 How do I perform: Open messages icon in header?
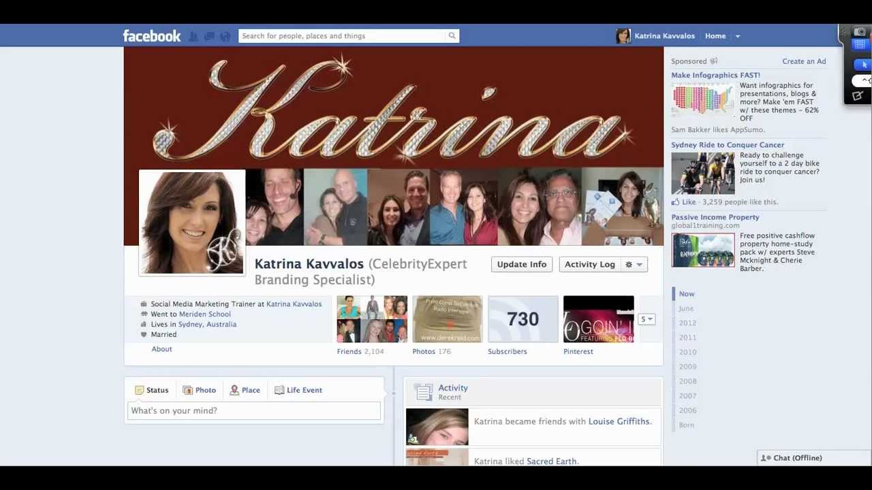point(209,36)
